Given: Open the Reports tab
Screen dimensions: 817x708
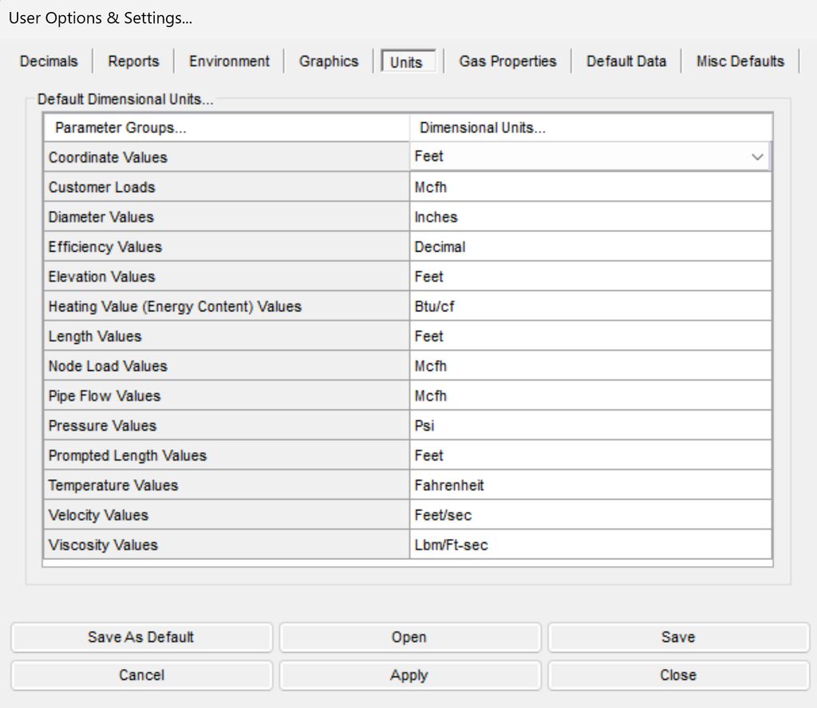Looking at the screenshot, I should (x=133, y=61).
